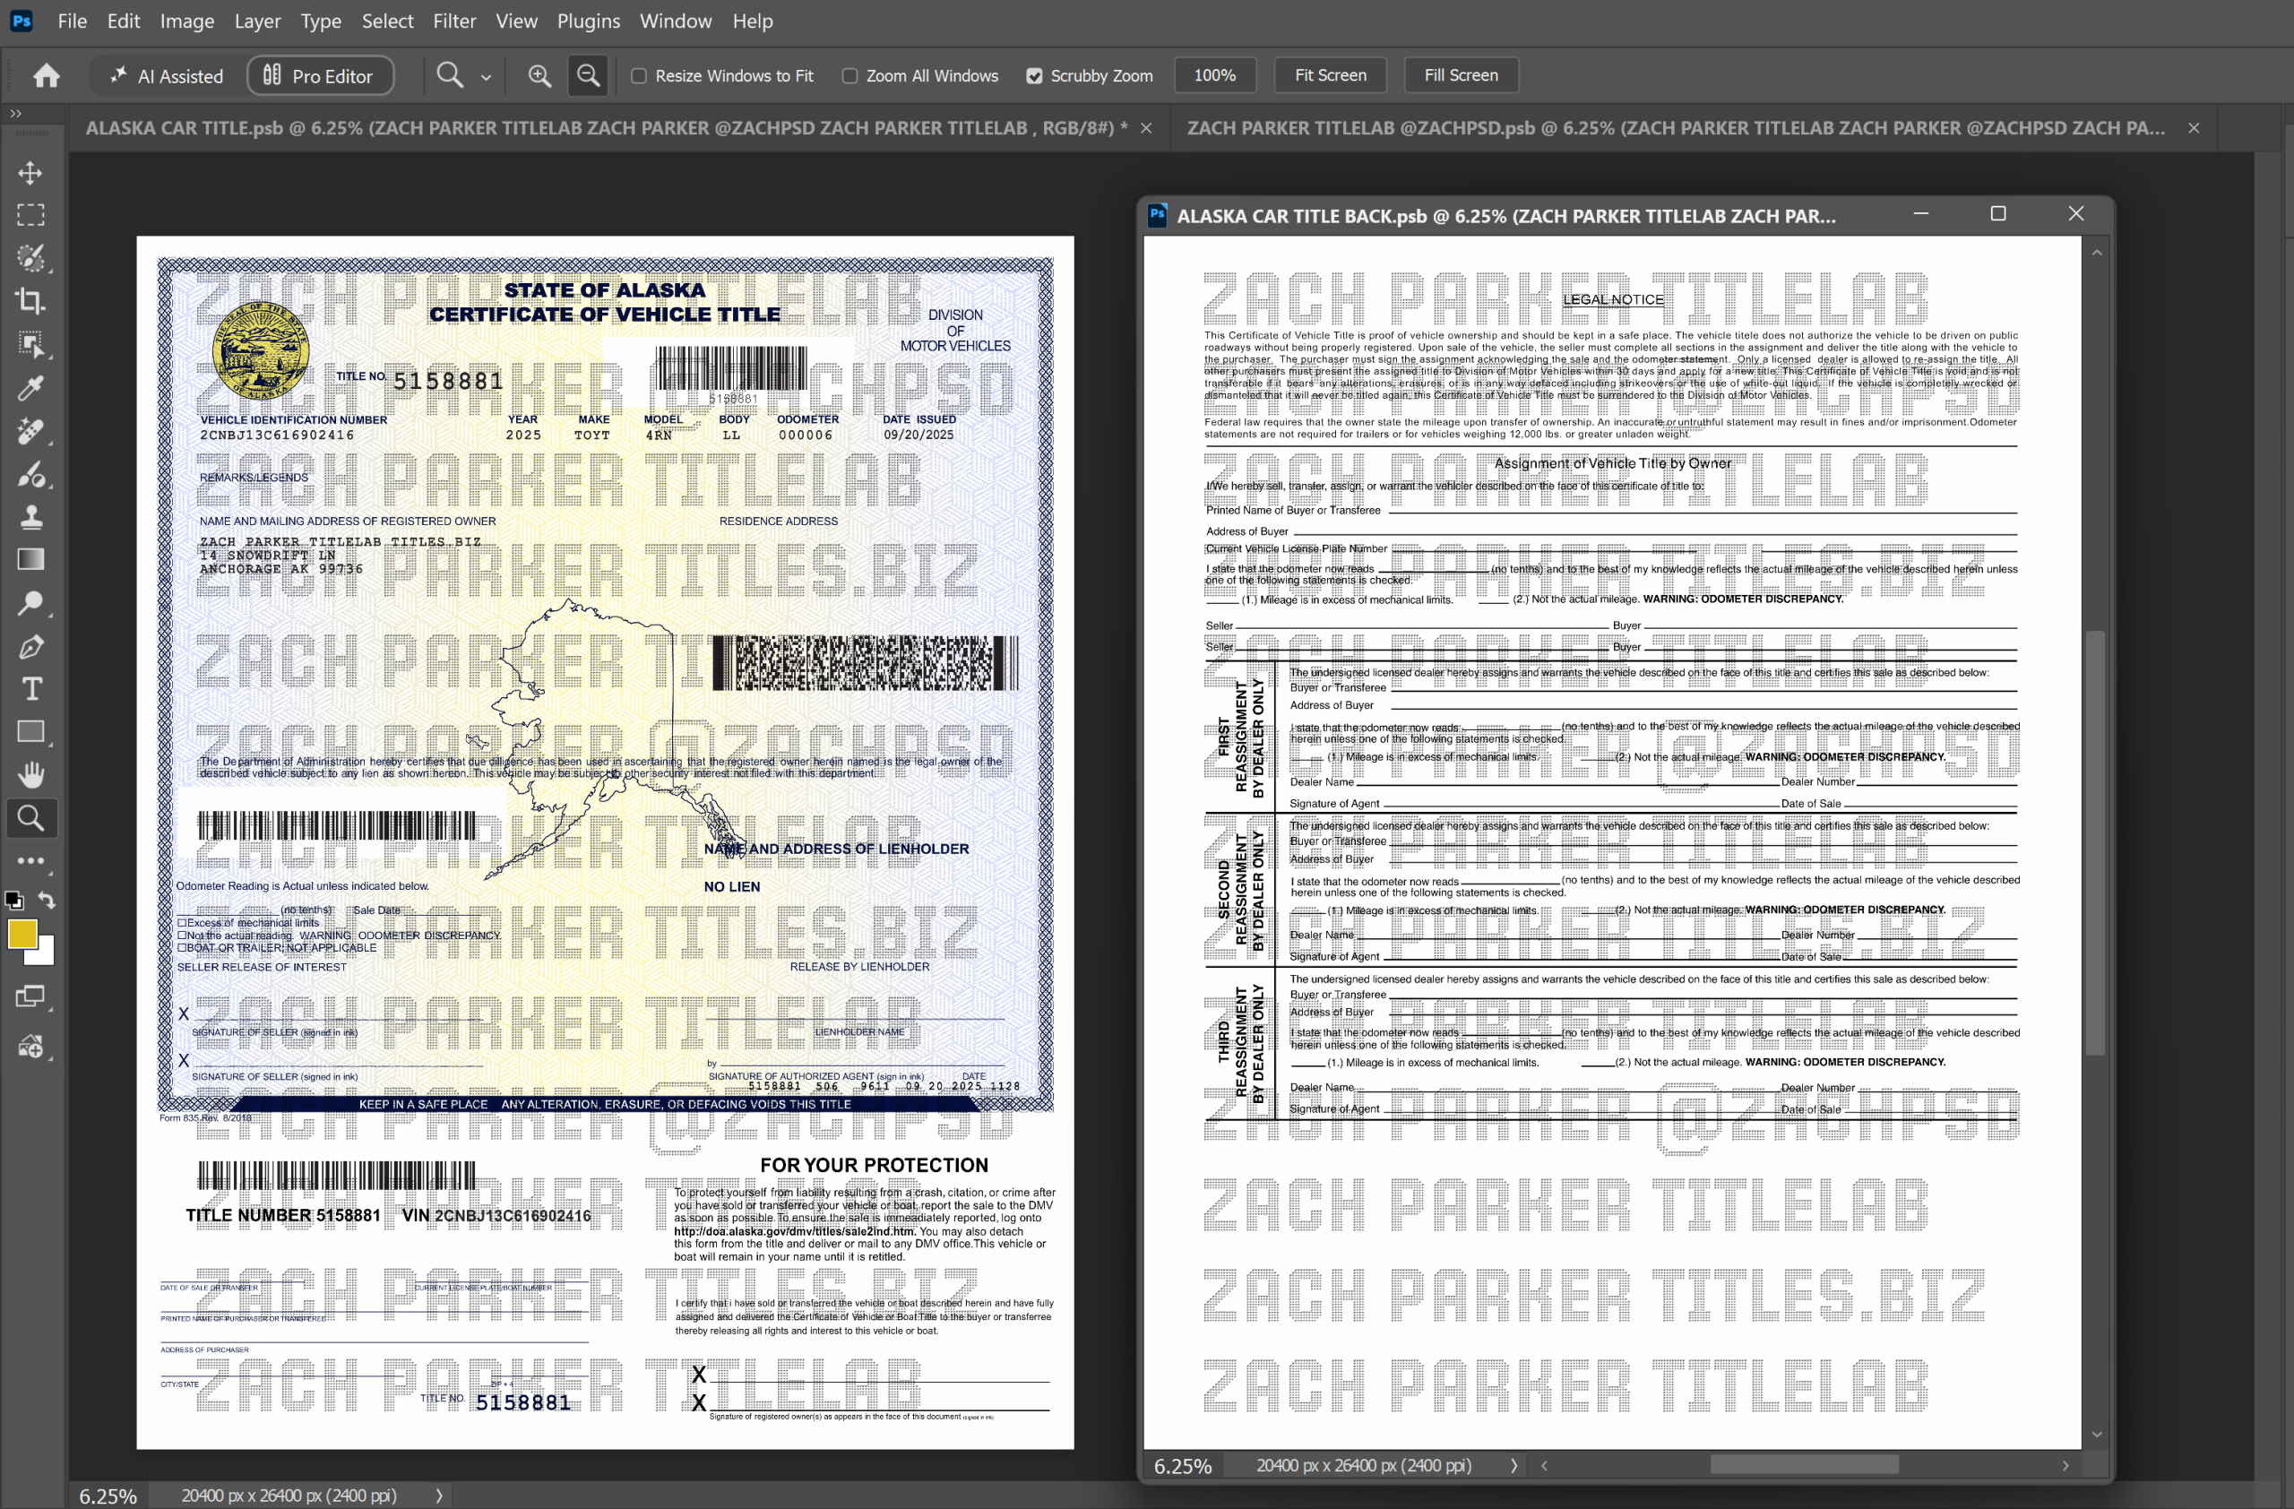Open the Layer menu
This screenshot has height=1509, width=2294.
click(x=257, y=22)
